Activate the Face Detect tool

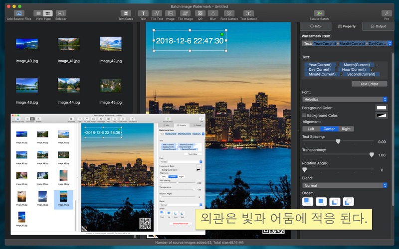point(229,13)
